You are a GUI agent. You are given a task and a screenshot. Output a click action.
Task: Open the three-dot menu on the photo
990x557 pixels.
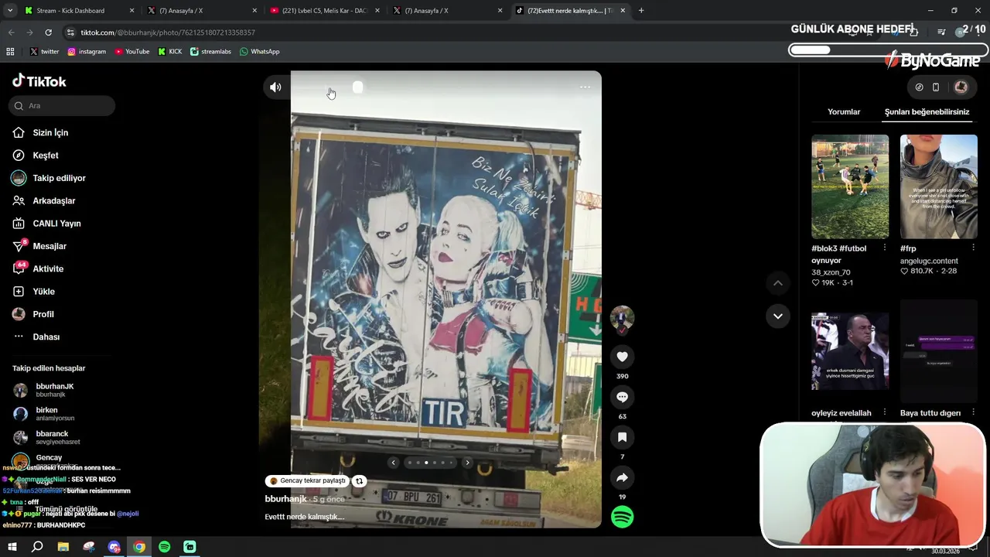click(585, 87)
